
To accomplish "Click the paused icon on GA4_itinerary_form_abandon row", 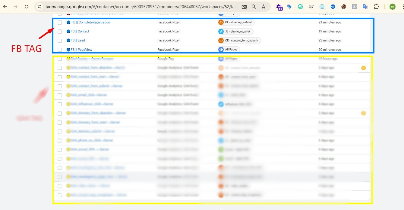I will coord(364,113).
